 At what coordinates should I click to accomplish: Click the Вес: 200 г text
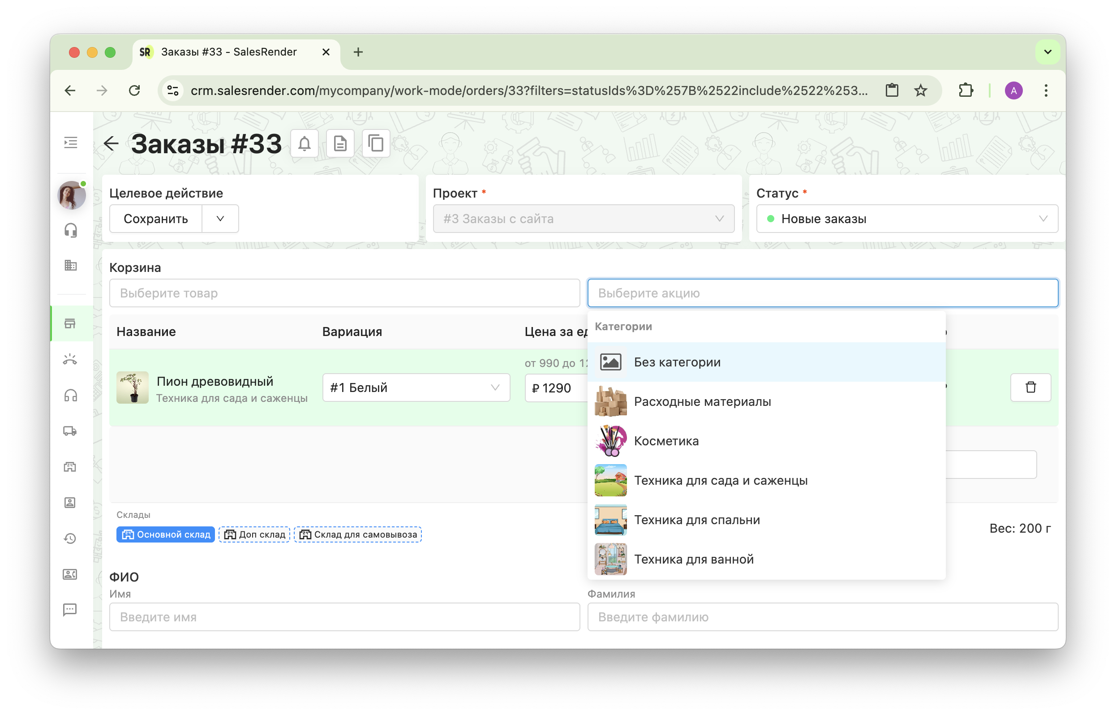pos(1020,528)
